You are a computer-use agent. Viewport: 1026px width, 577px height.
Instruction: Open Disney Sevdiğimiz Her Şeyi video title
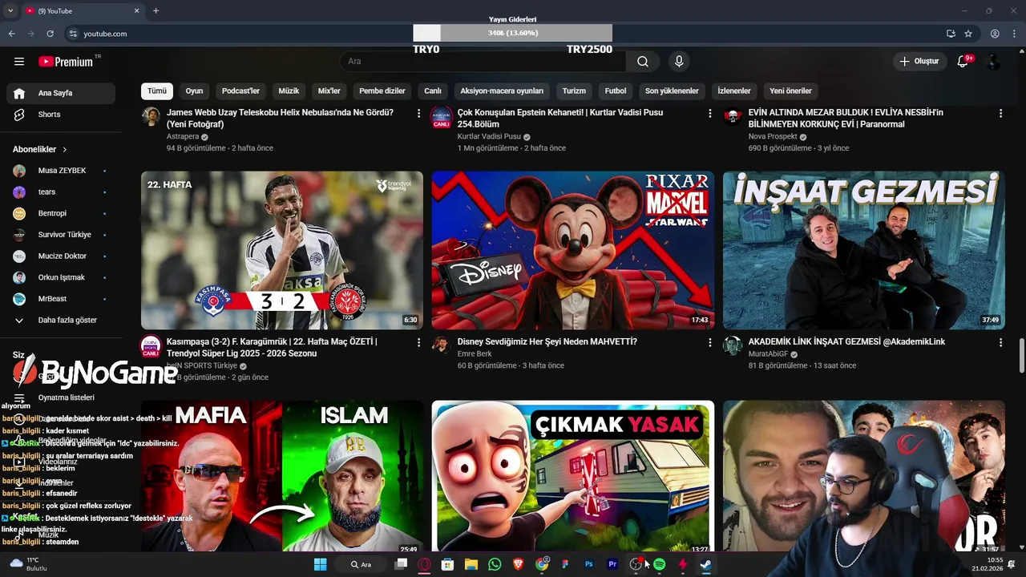pos(547,341)
